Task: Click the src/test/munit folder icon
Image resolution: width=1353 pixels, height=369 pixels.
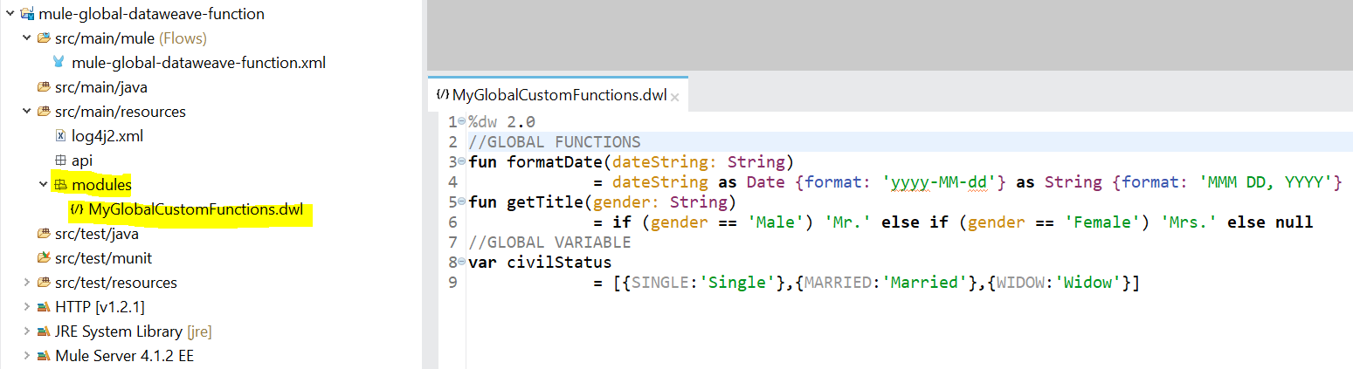Action: tap(43, 258)
